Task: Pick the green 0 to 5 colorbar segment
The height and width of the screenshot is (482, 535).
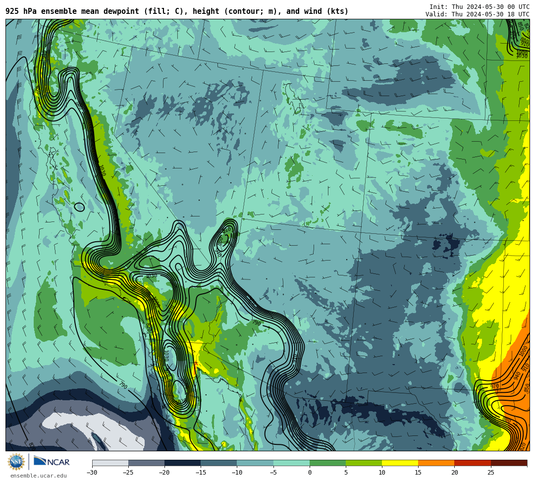Action: [x=327, y=463]
